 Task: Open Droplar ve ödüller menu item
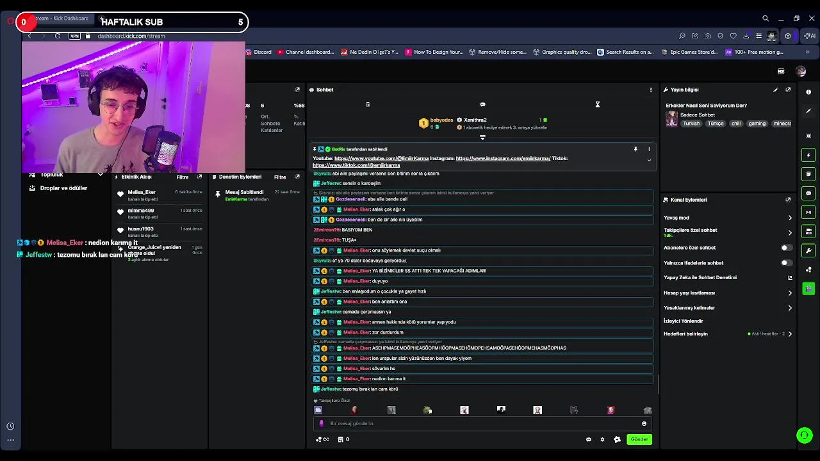(x=63, y=188)
